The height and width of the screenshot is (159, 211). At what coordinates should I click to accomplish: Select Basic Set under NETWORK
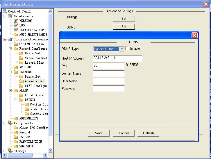33,76
